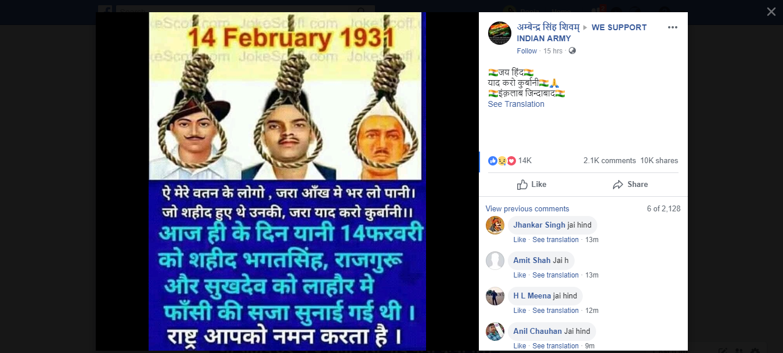783x353 pixels.
Task: Like Jhankar Singh's comment
Action: pyautogui.click(x=519, y=240)
